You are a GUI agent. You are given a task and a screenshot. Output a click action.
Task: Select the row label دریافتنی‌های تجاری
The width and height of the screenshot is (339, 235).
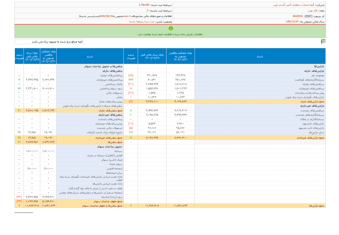click(x=313, y=84)
